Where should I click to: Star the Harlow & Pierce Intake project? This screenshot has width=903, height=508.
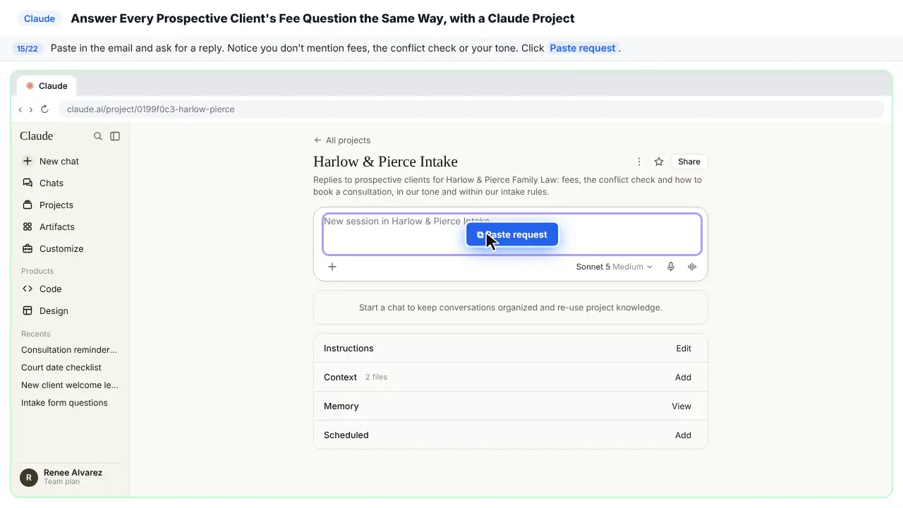(659, 162)
